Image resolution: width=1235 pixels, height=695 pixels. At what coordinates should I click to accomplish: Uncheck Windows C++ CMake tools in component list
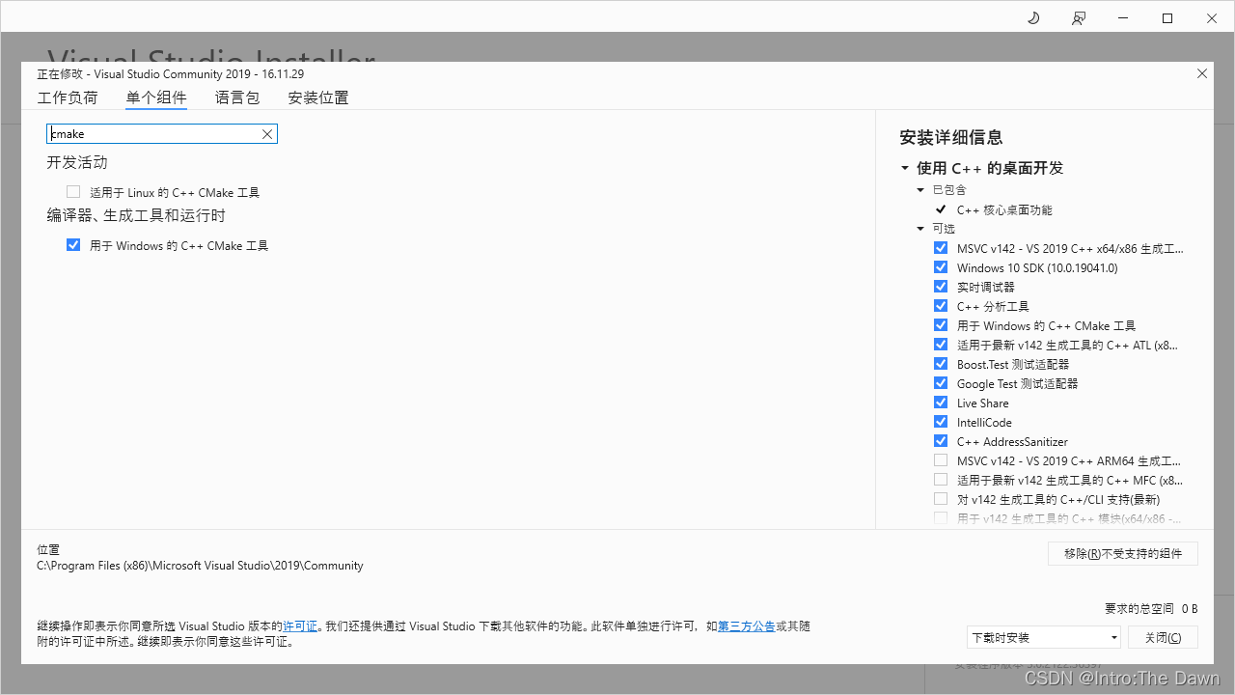click(x=73, y=245)
